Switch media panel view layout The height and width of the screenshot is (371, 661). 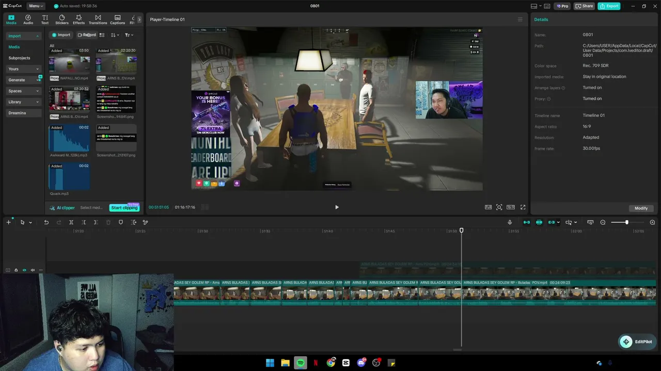(102, 35)
